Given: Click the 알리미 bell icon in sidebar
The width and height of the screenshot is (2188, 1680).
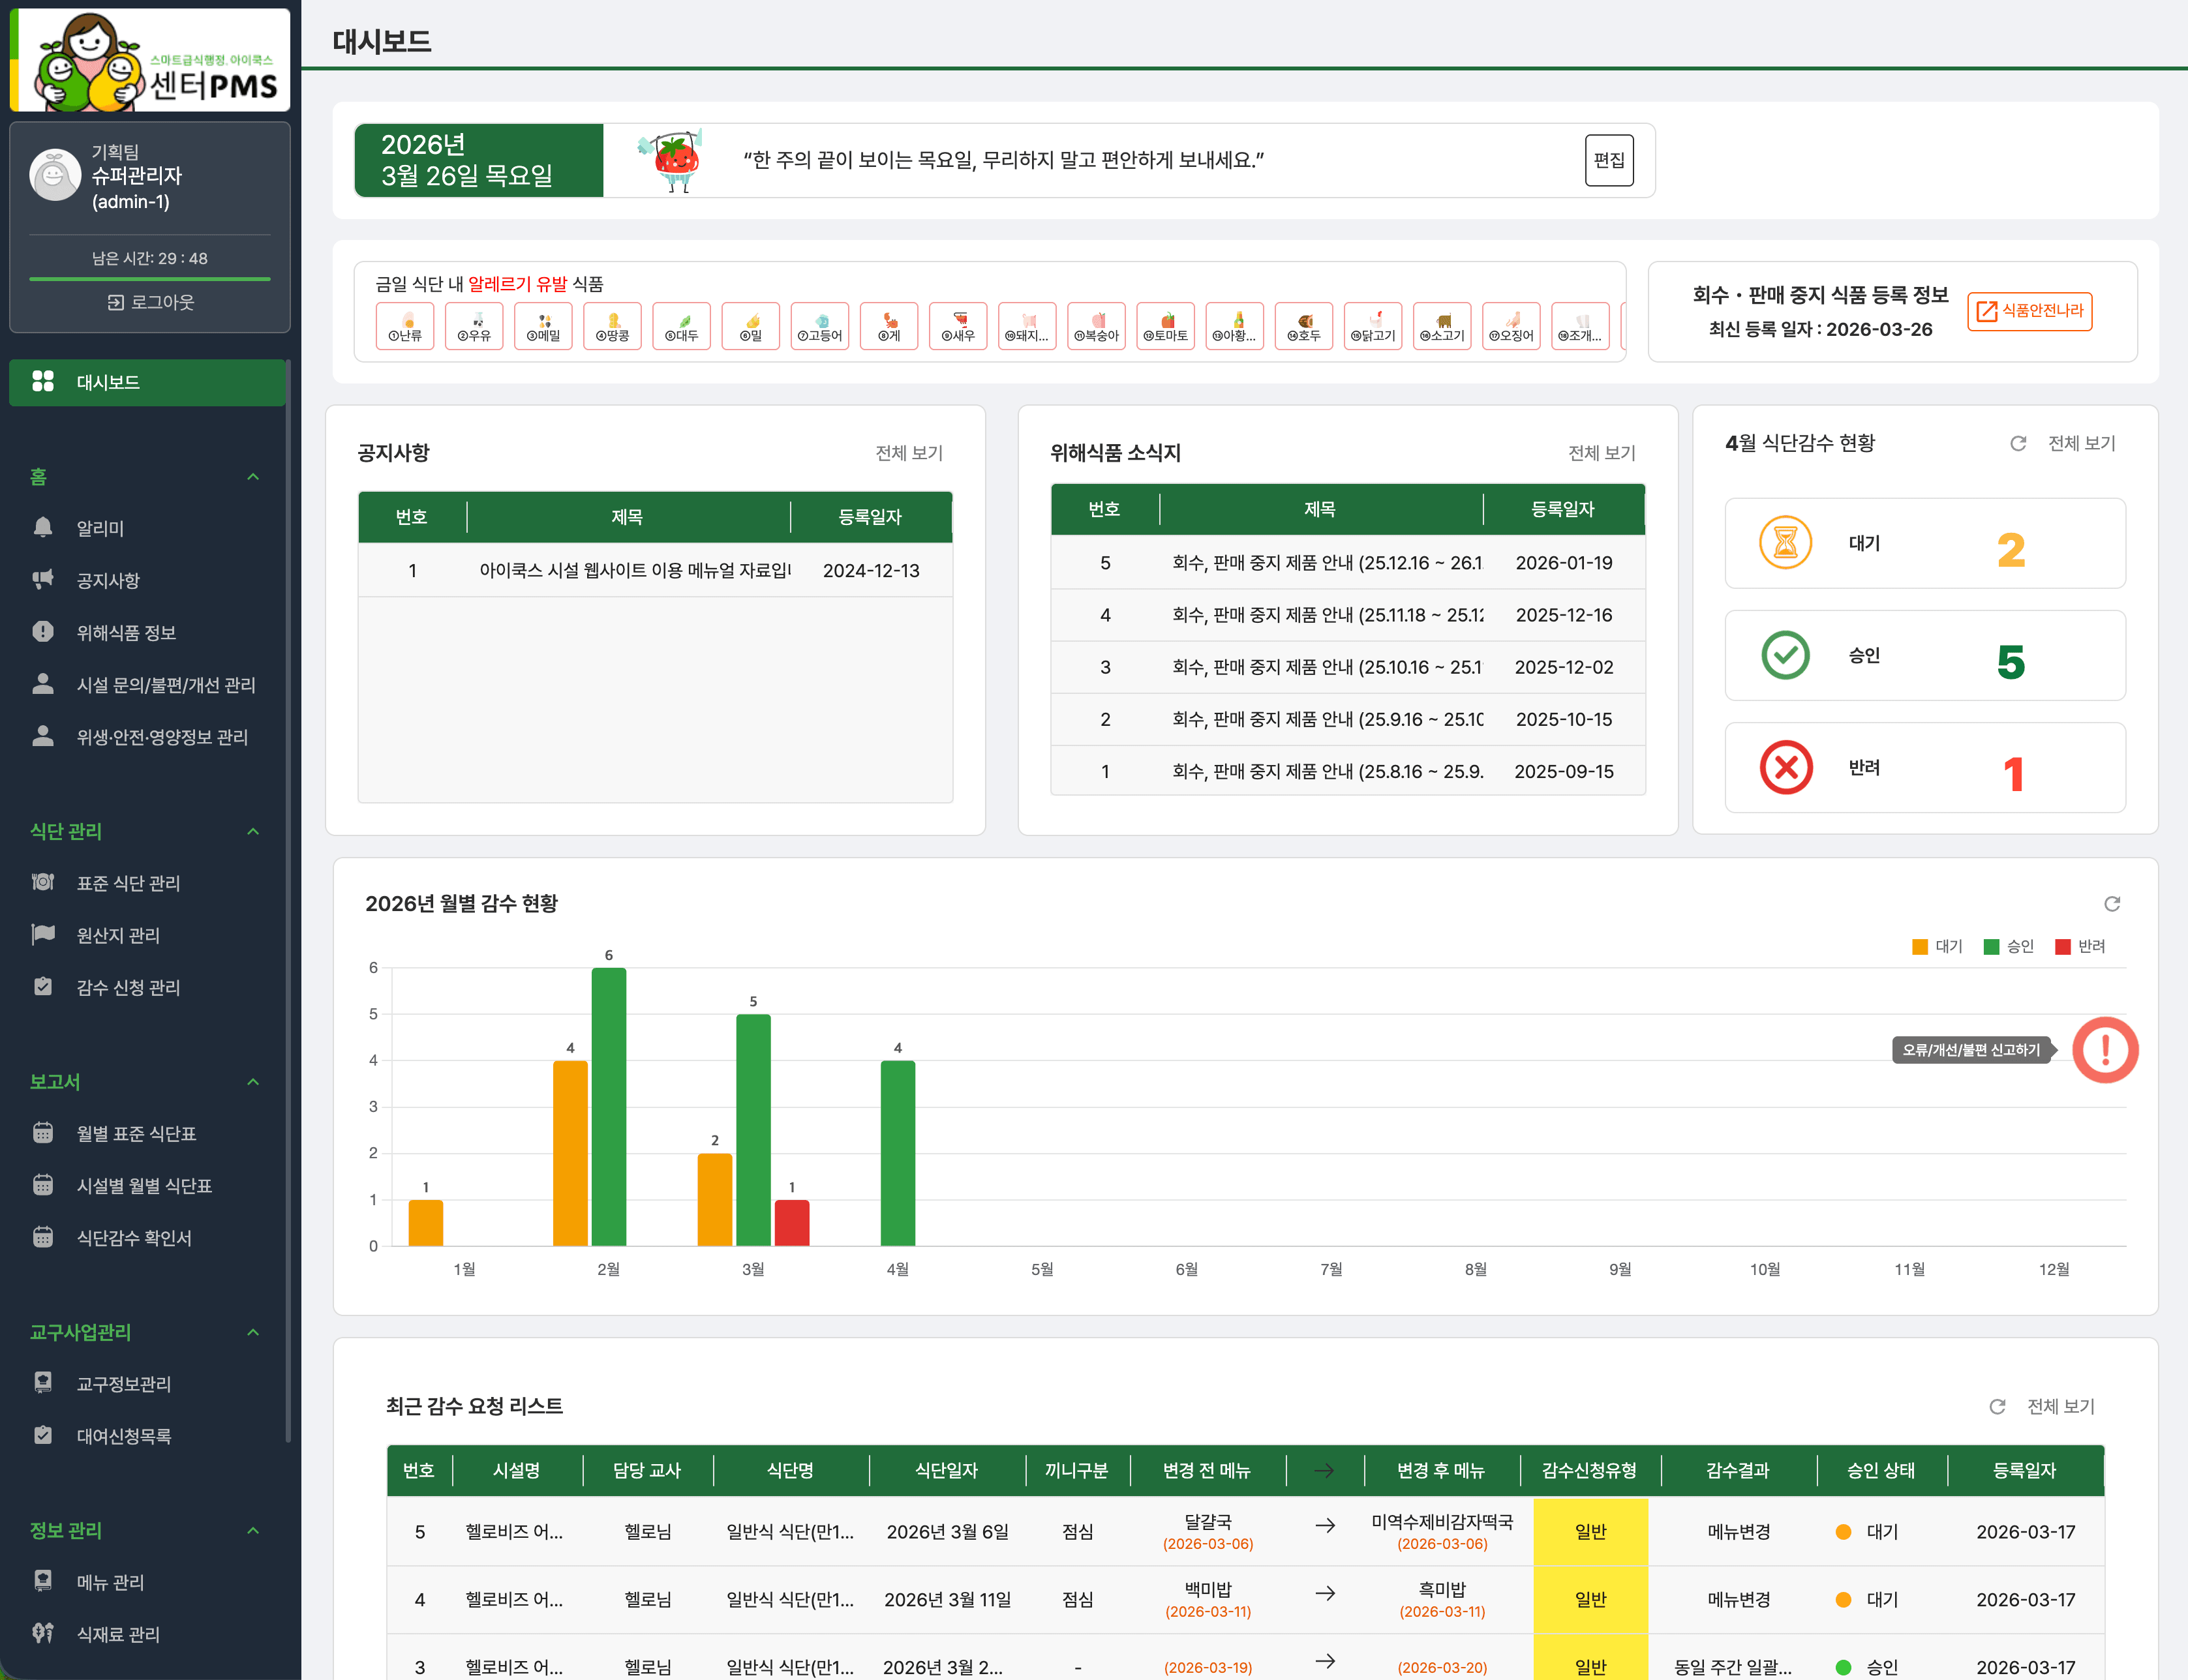Looking at the screenshot, I should coord(43,527).
